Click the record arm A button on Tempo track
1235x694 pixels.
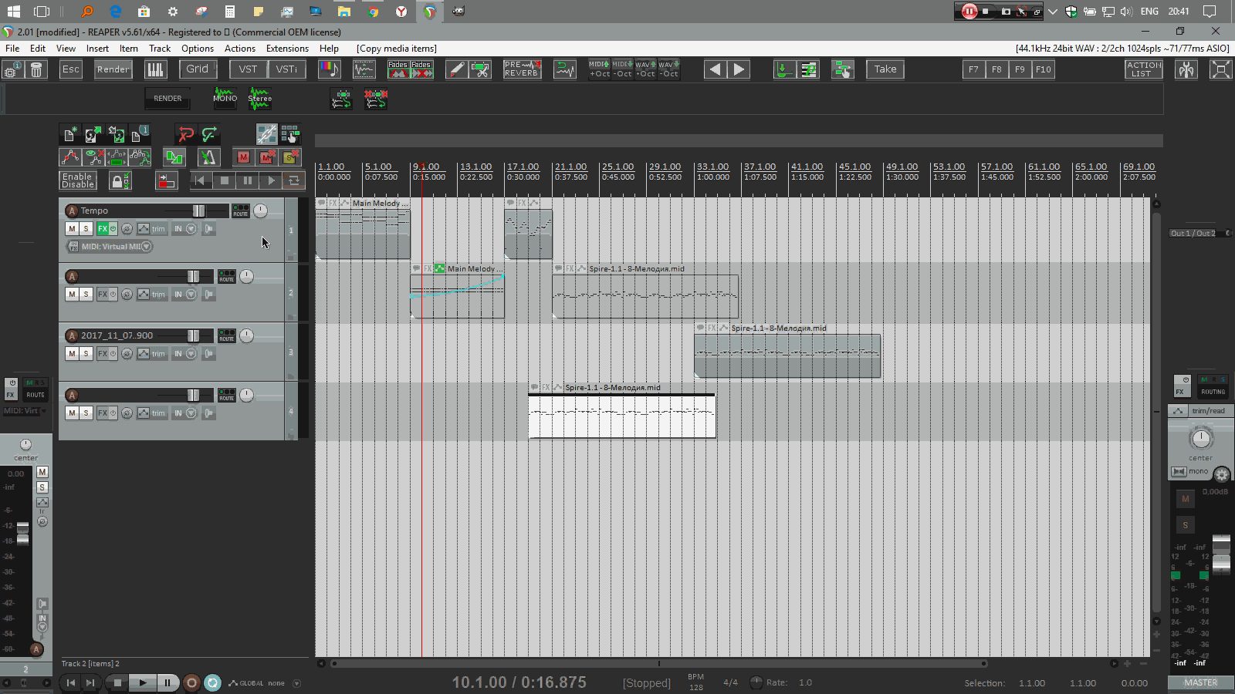click(x=72, y=211)
